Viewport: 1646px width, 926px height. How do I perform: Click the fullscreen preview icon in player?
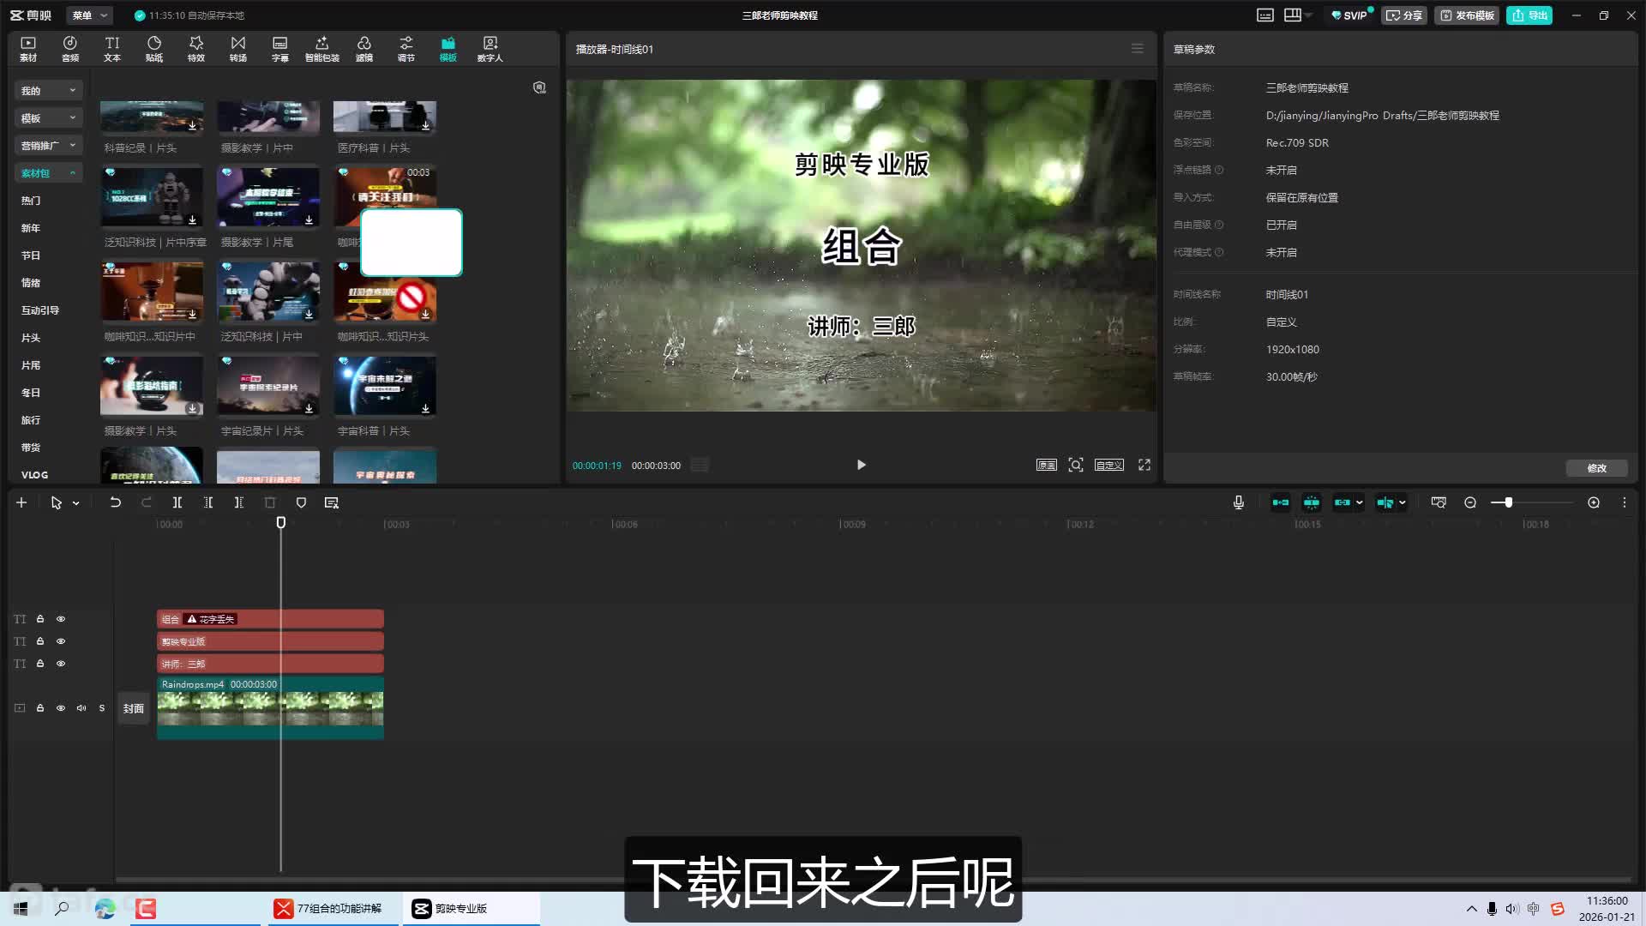click(1144, 465)
